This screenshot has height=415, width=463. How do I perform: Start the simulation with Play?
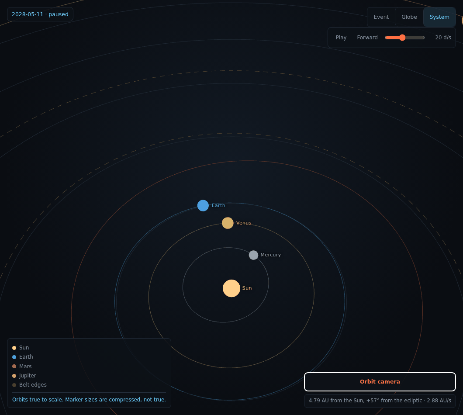[341, 38]
